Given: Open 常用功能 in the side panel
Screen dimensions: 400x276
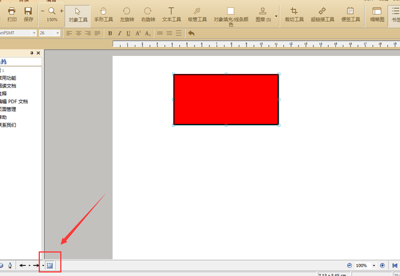Looking at the screenshot, I should pyautogui.click(x=8, y=78).
